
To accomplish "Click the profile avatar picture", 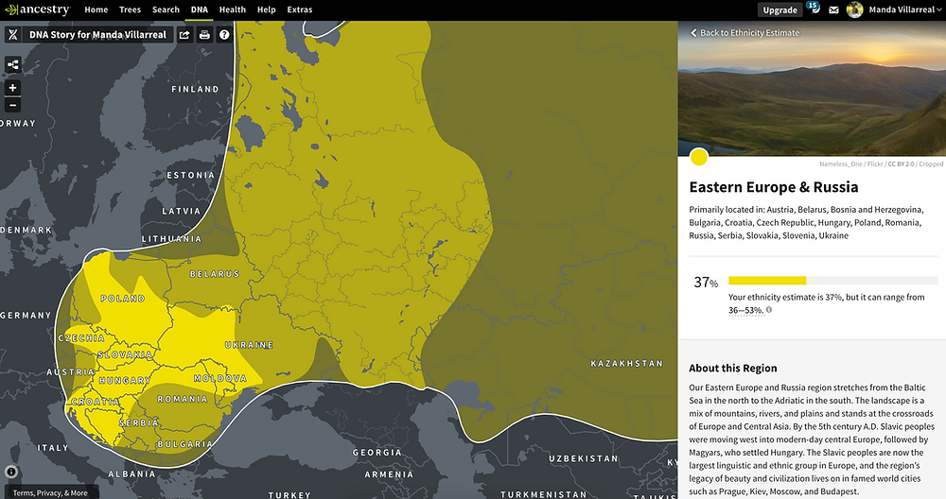I will click(854, 9).
